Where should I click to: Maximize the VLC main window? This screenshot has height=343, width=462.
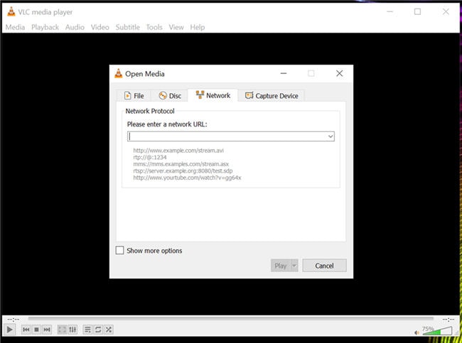coord(417,11)
